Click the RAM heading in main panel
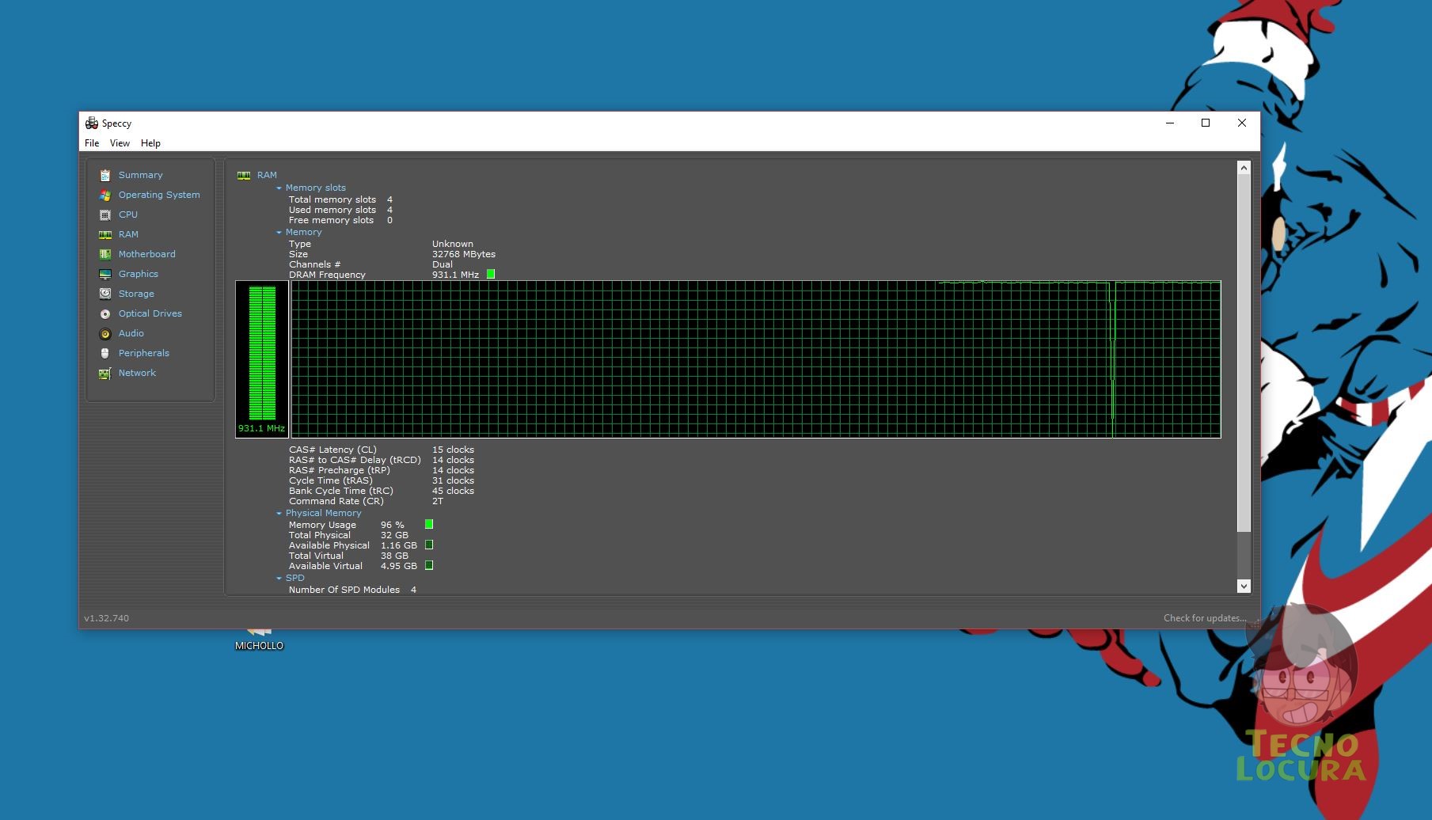Screen dimensions: 1432x820 click(267, 175)
